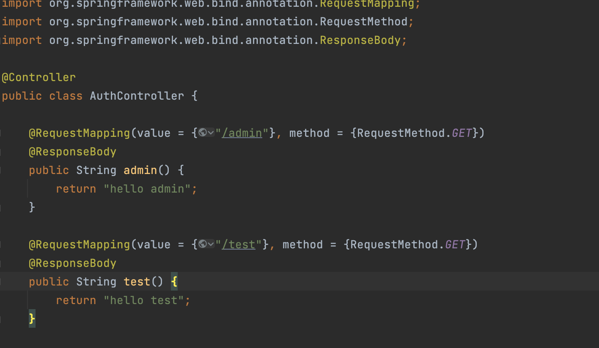
Task: Place cursor on the AuthController class name
Action: (x=137, y=96)
